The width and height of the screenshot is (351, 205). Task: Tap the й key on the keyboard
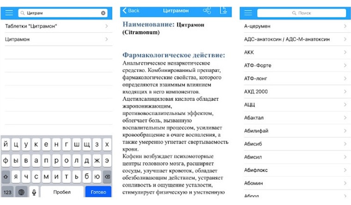pos(6,144)
